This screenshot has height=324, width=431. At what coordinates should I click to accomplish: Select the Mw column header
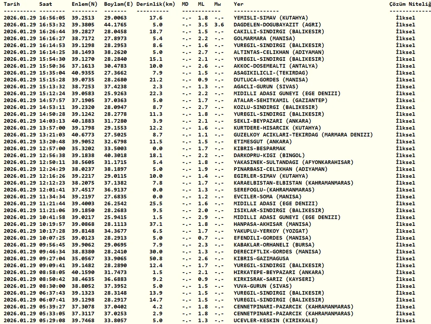218,4
